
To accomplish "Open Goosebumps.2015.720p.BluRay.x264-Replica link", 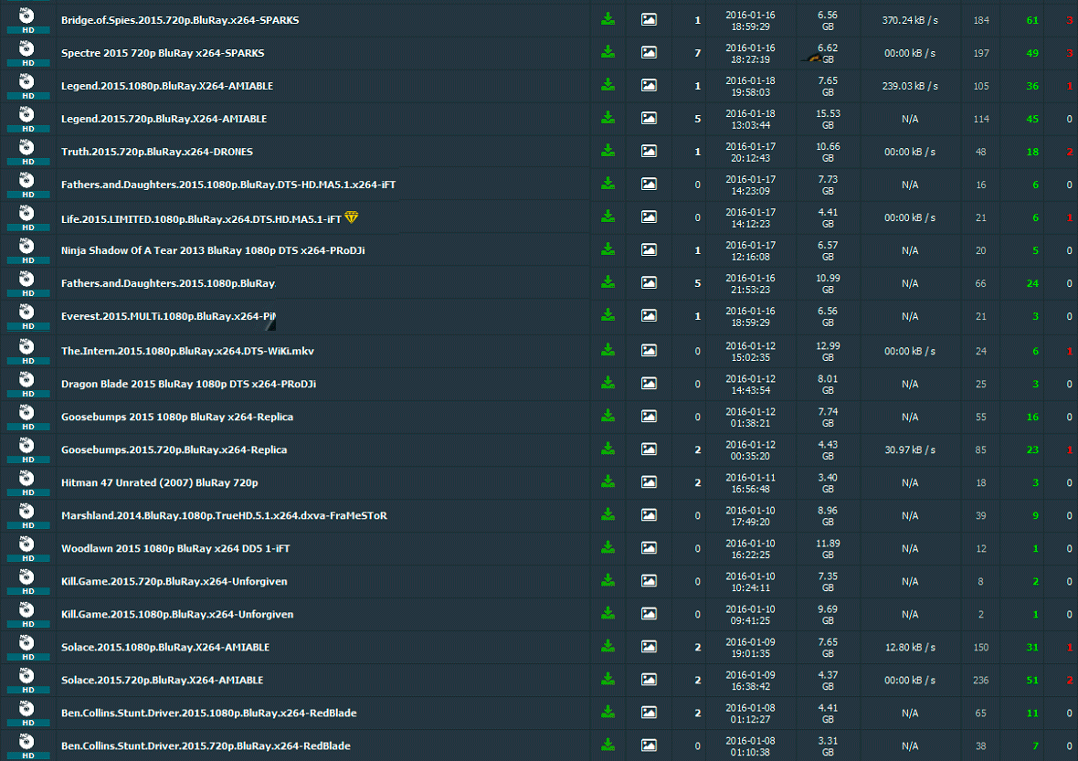I will pyautogui.click(x=174, y=450).
